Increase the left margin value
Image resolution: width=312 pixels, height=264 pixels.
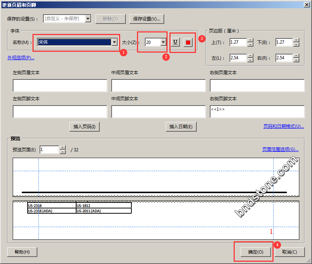pos(250,56)
